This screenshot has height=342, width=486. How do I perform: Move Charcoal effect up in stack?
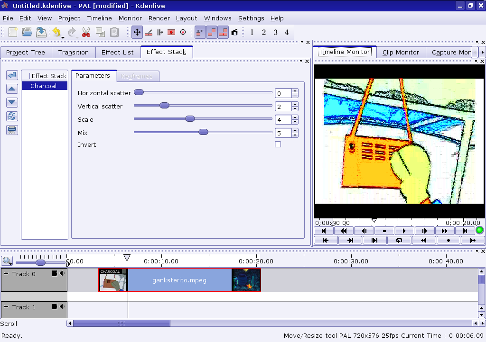[12, 89]
